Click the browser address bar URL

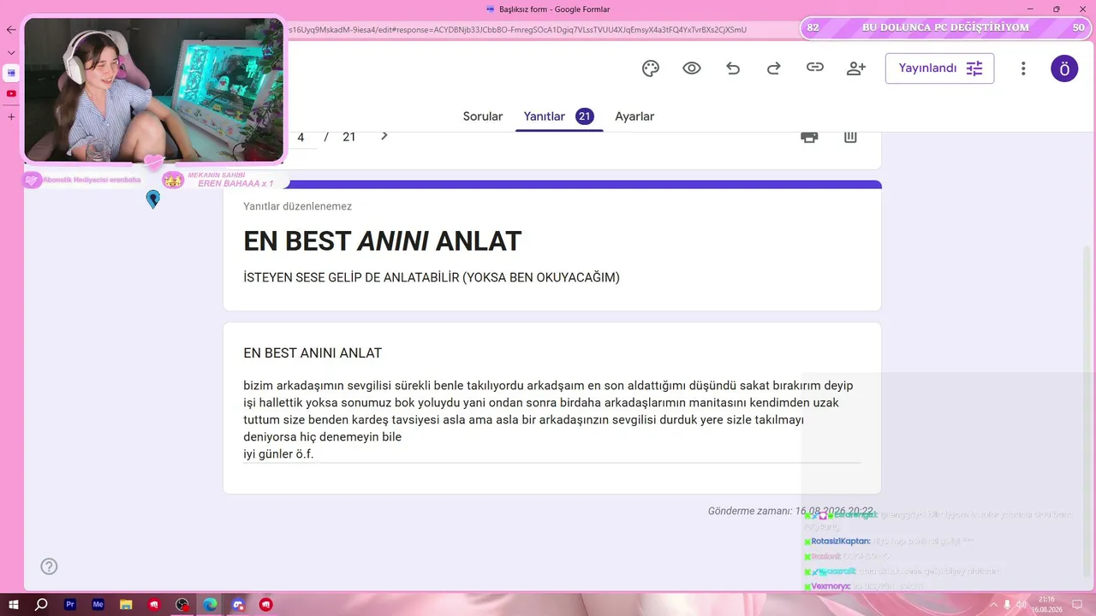(x=518, y=30)
